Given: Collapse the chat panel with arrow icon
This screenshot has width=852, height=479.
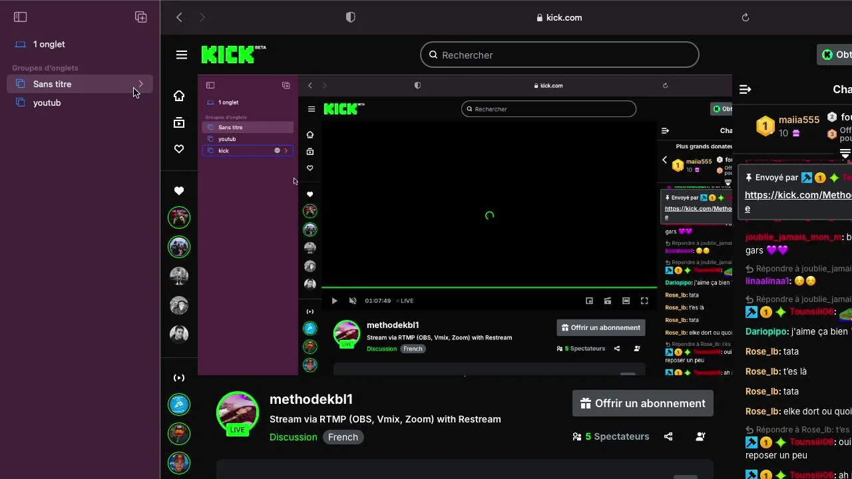Looking at the screenshot, I should (745, 89).
